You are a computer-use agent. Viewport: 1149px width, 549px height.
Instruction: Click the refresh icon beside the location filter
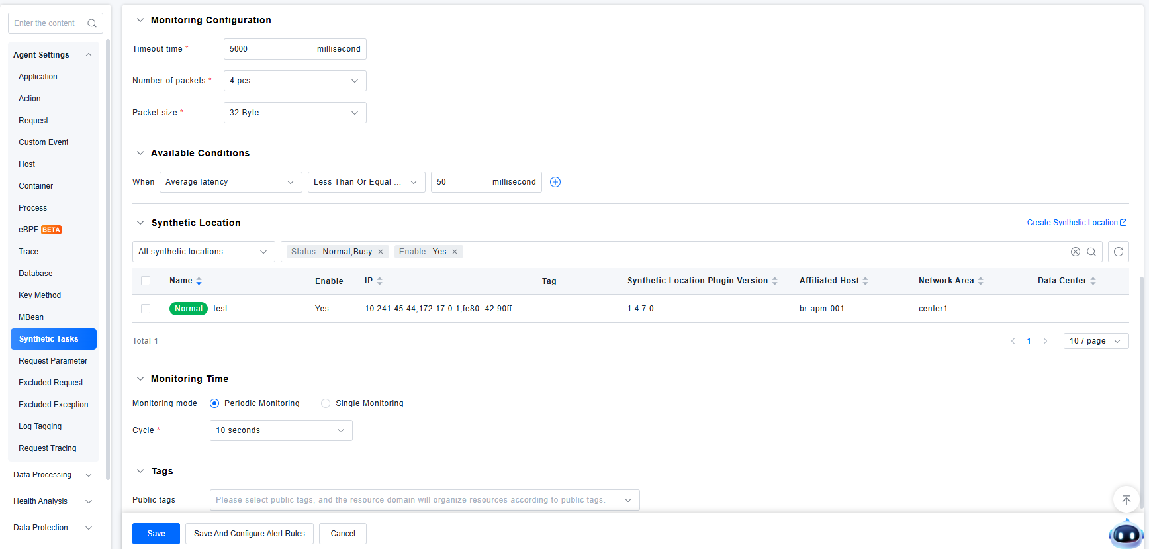point(1118,252)
